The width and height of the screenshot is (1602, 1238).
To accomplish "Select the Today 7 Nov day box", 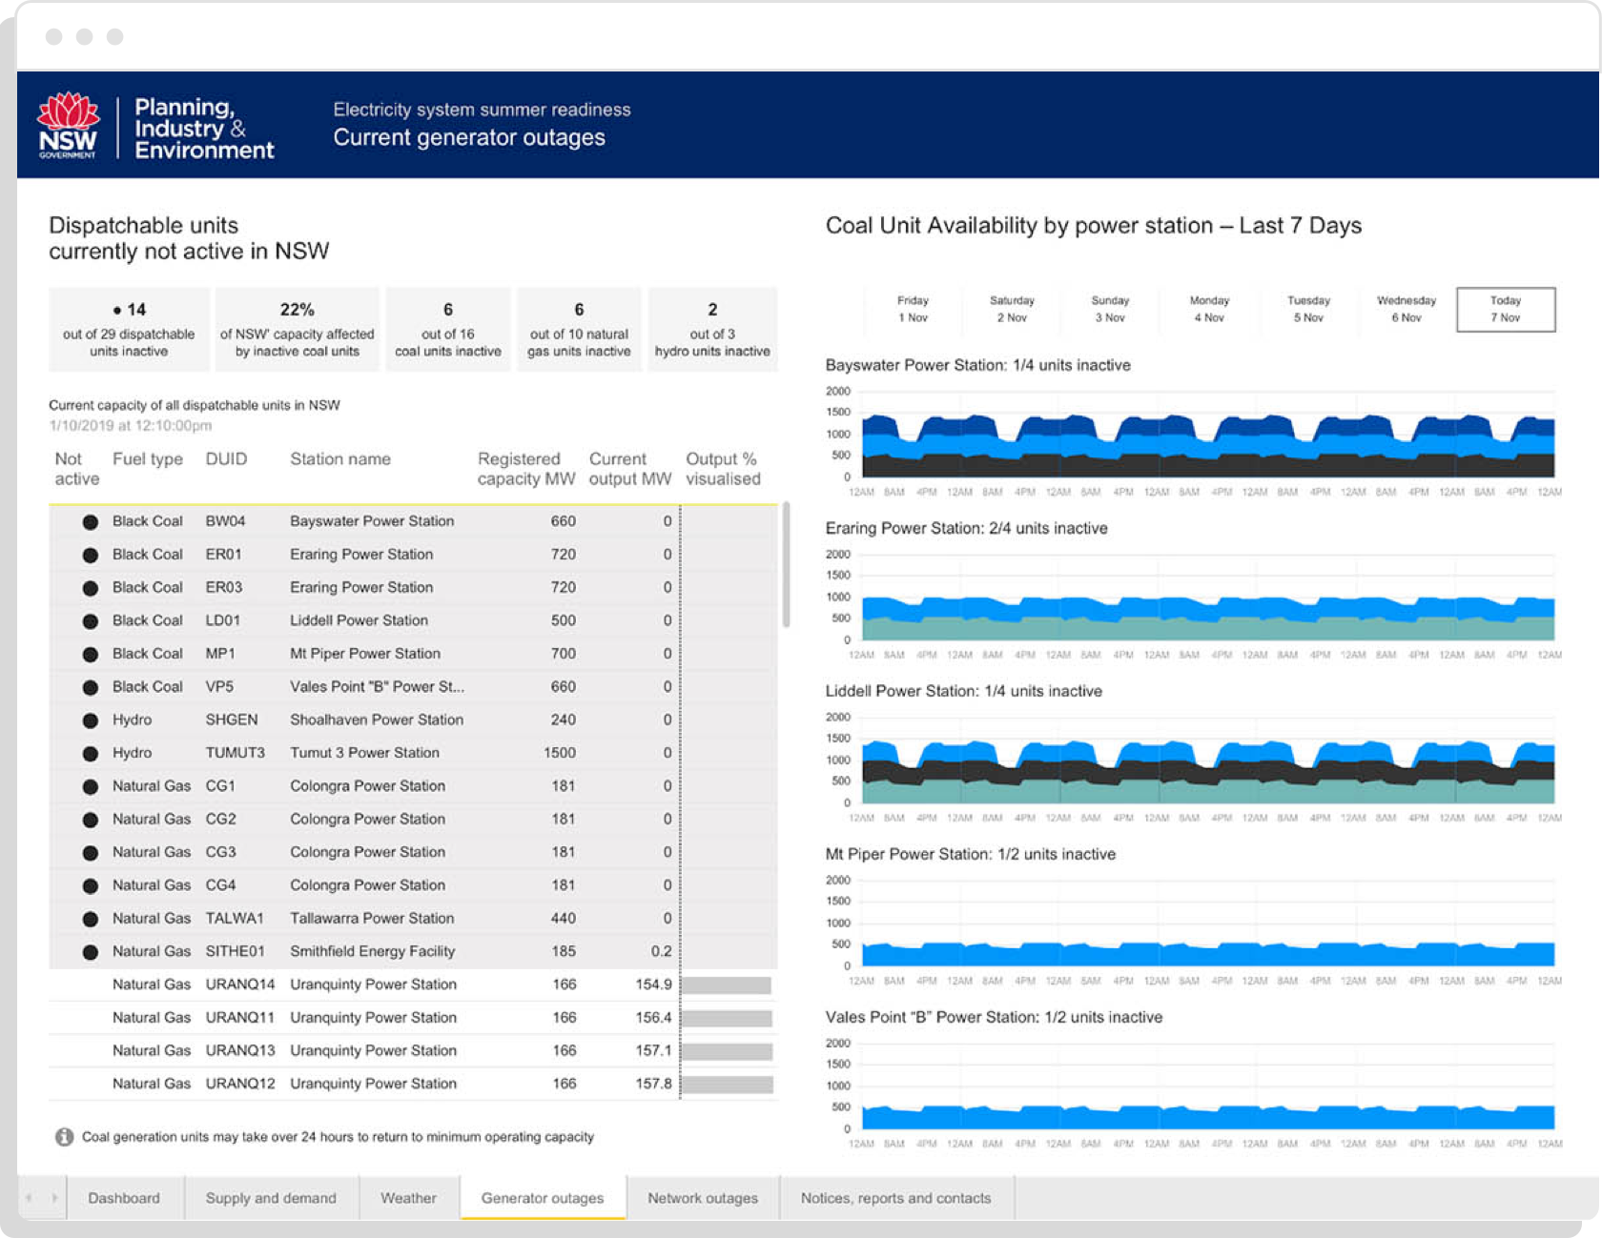I will [1505, 309].
